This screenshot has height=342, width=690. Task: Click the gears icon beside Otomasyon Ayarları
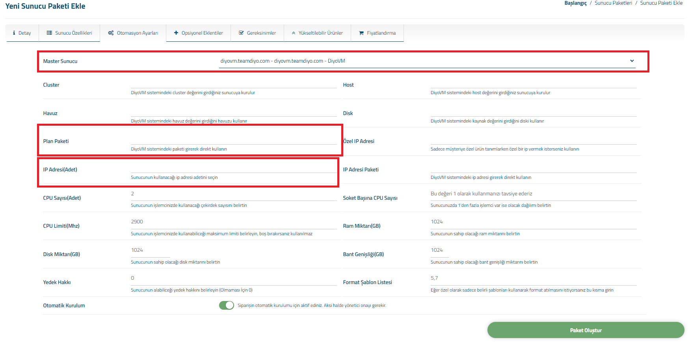111,33
